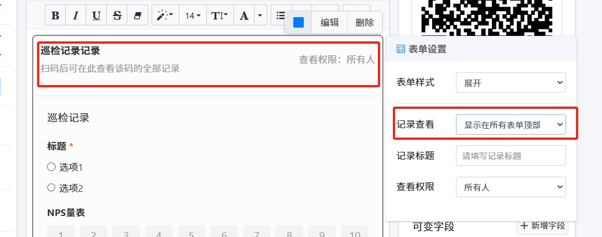This screenshot has height=237, width=602.
Task: Click the 记录标题 input field
Action: [511, 156]
